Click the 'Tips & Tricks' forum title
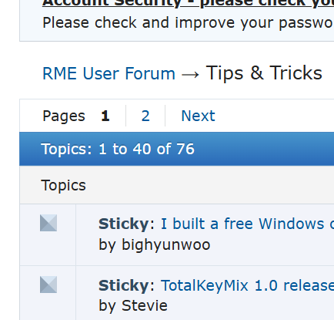 pyautogui.click(x=264, y=73)
